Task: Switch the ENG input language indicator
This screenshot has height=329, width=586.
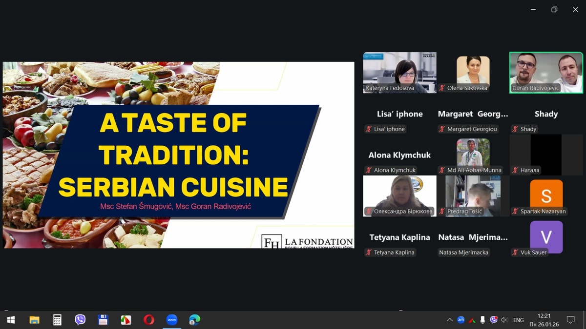Action: point(519,320)
